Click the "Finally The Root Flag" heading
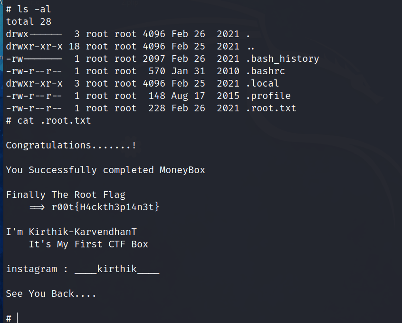This screenshot has width=402, height=323. pyautogui.click(x=66, y=195)
